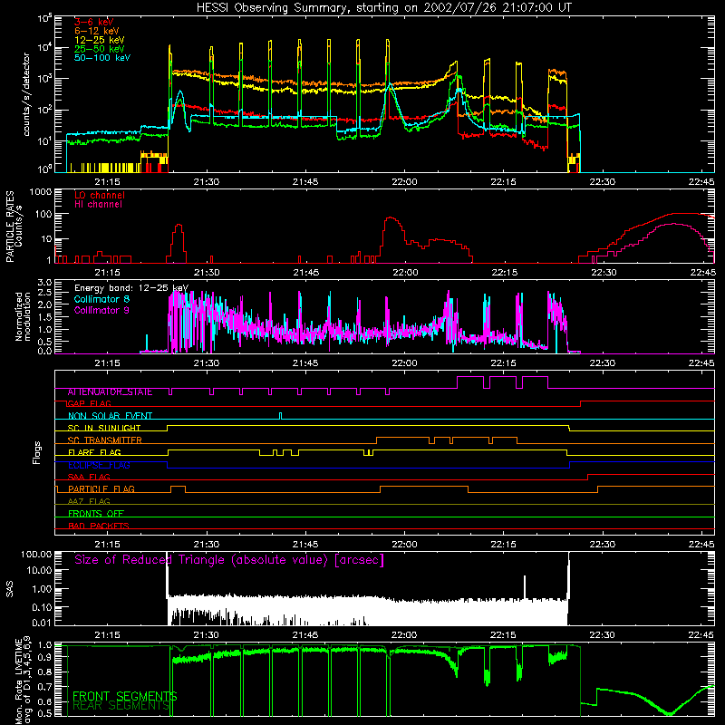Click the ATTENUATOR_STATE flag label
The image size is (725, 725).
pyautogui.click(x=110, y=392)
